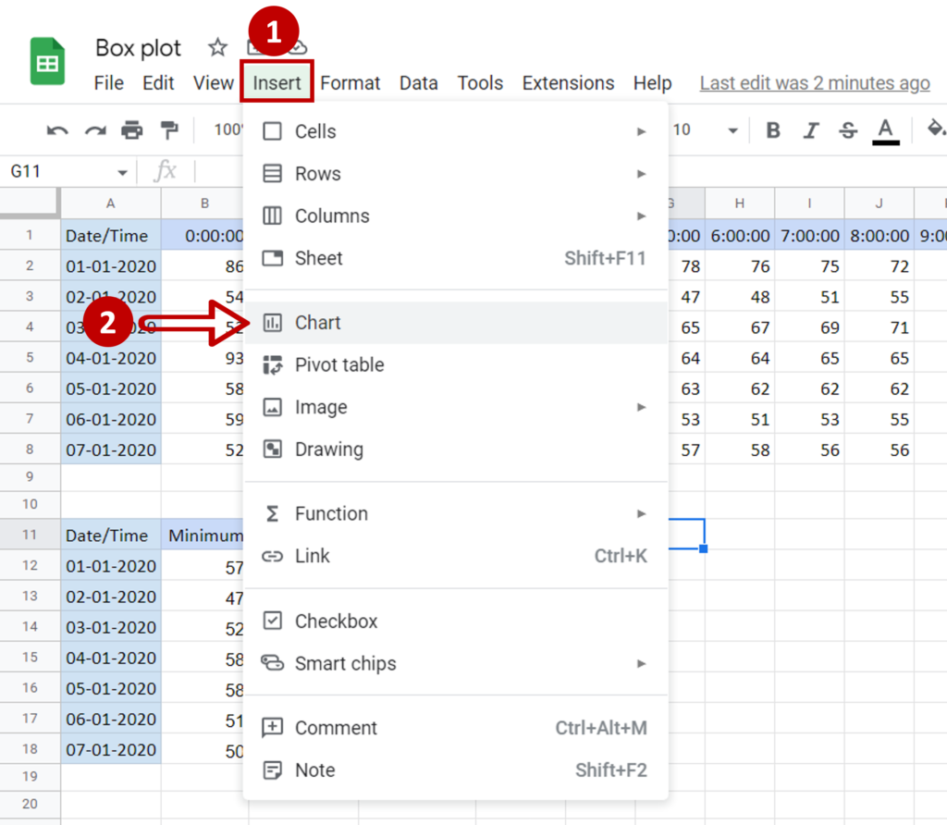
Task: Toggle bold formatting
Action: pyautogui.click(x=772, y=130)
